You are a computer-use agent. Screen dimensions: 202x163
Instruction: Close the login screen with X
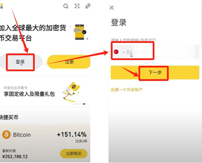pos(112,8)
